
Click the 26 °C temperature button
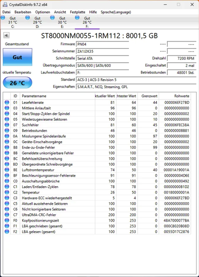point(17,83)
